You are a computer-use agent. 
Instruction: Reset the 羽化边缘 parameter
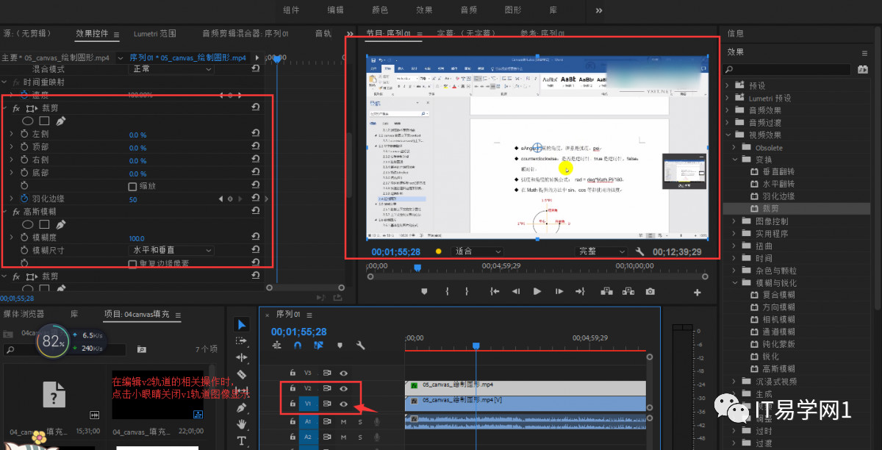click(x=255, y=199)
